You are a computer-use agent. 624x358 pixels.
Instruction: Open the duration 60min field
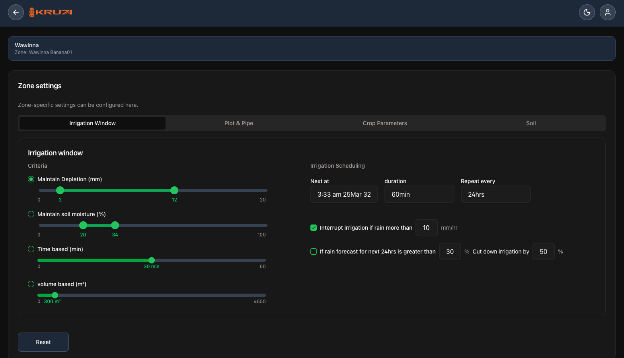pyautogui.click(x=419, y=194)
